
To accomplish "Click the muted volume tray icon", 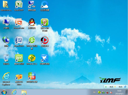I will coord(111,92).
